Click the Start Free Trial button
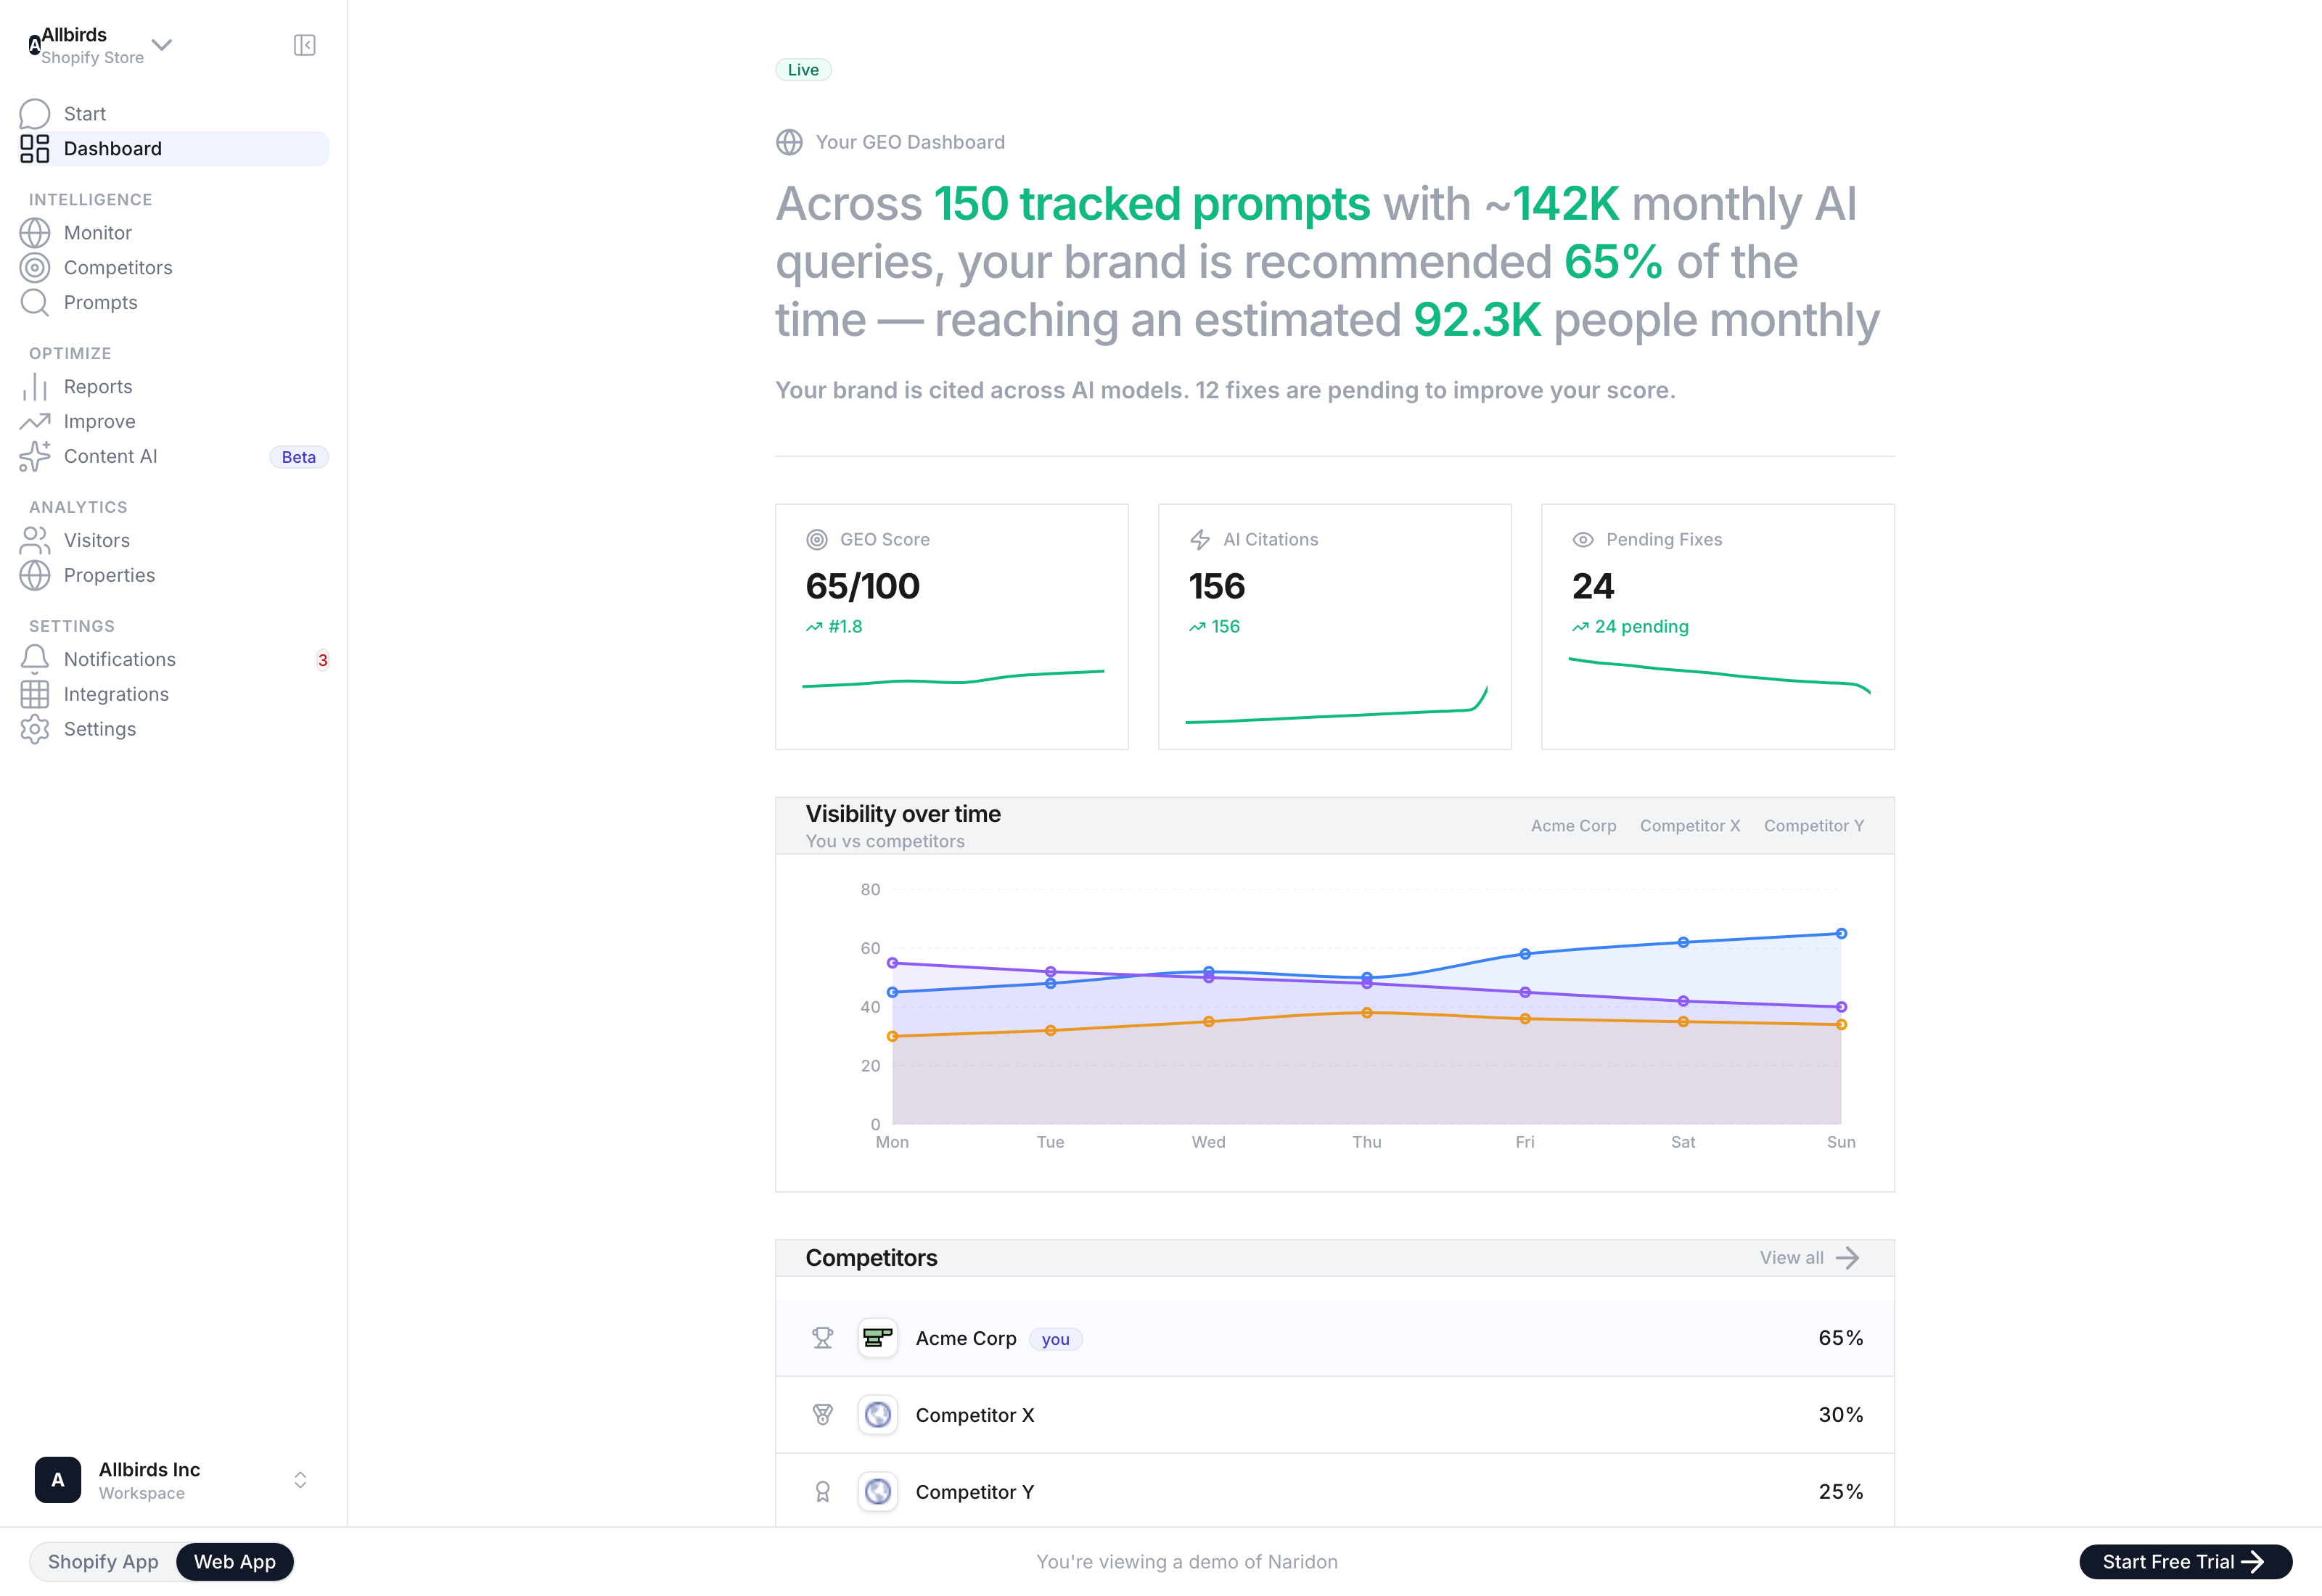The width and height of the screenshot is (2322, 1596). (2186, 1562)
